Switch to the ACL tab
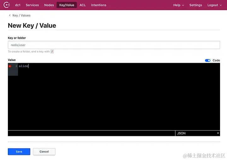The height and width of the screenshot is (160, 227). [x=83, y=5]
